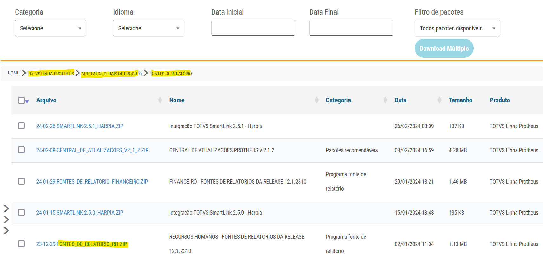Navigate to ARTEFATOS GERAIS DE PRODUTO breadcrumb
This screenshot has width=552, height=259.
pyautogui.click(x=111, y=74)
